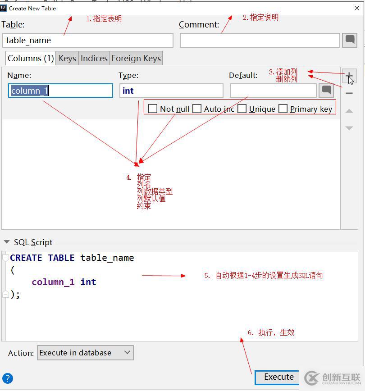The height and width of the screenshot is (391, 365).
Task: Remove the column with minus icon
Action: pyautogui.click(x=349, y=93)
